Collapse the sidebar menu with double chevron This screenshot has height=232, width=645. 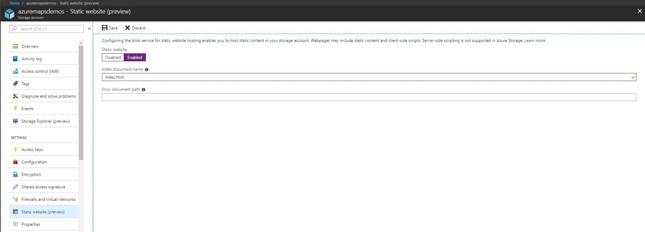pyautogui.click(x=89, y=29)
